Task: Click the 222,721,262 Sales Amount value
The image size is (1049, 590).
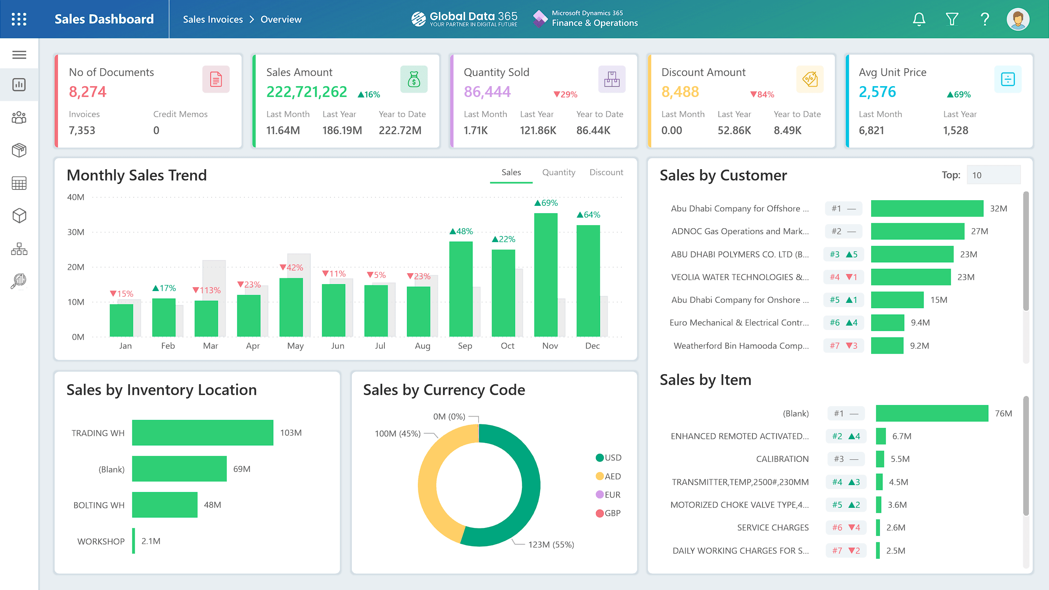Action: [306, 92]
